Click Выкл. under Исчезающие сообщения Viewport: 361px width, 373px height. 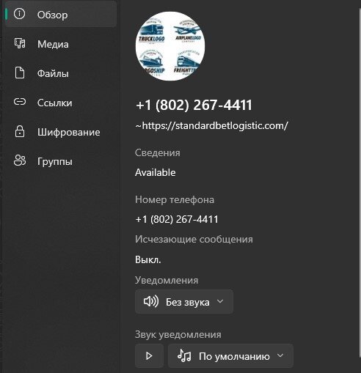(148, 259)
